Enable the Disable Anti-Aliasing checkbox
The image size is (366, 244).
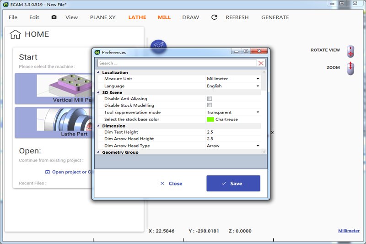pyautogui.click(x=210, y=98)
